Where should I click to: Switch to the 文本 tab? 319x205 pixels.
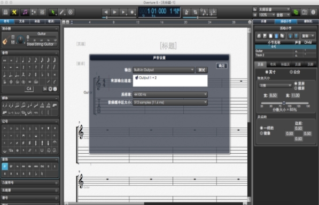[x=22, y=21]
